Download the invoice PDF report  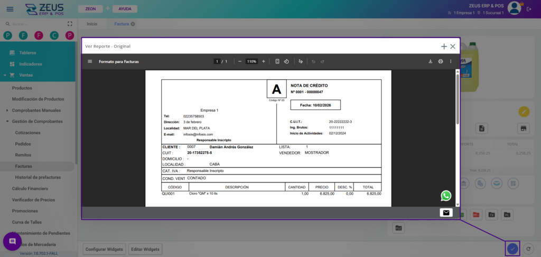[x=430, y=61]
